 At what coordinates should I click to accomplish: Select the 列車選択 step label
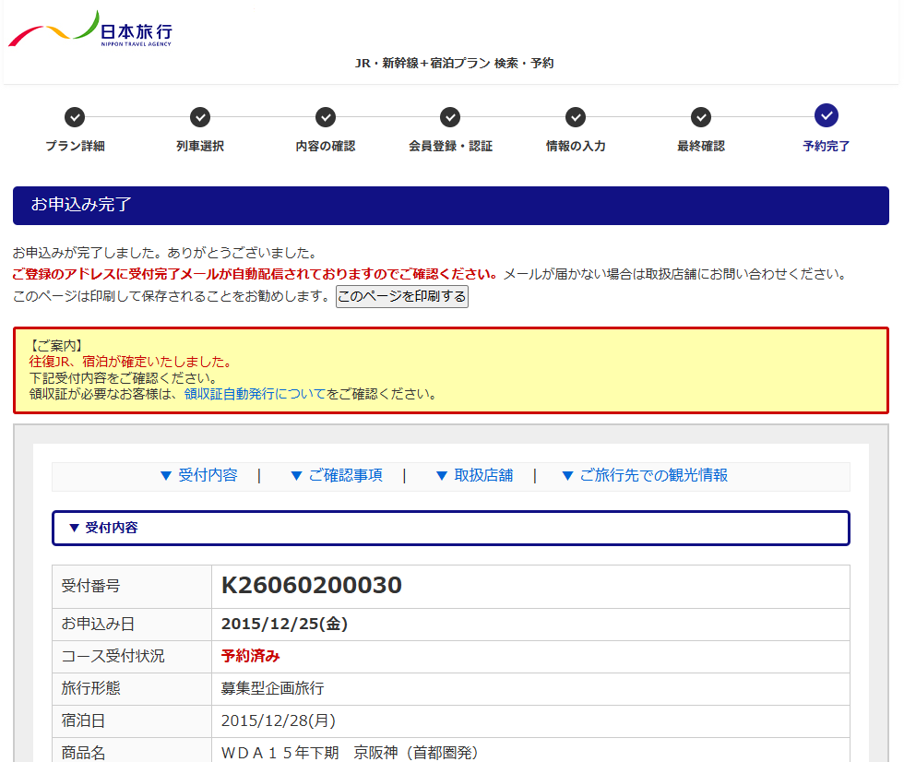pyautogui.click(x=200, y=147)
